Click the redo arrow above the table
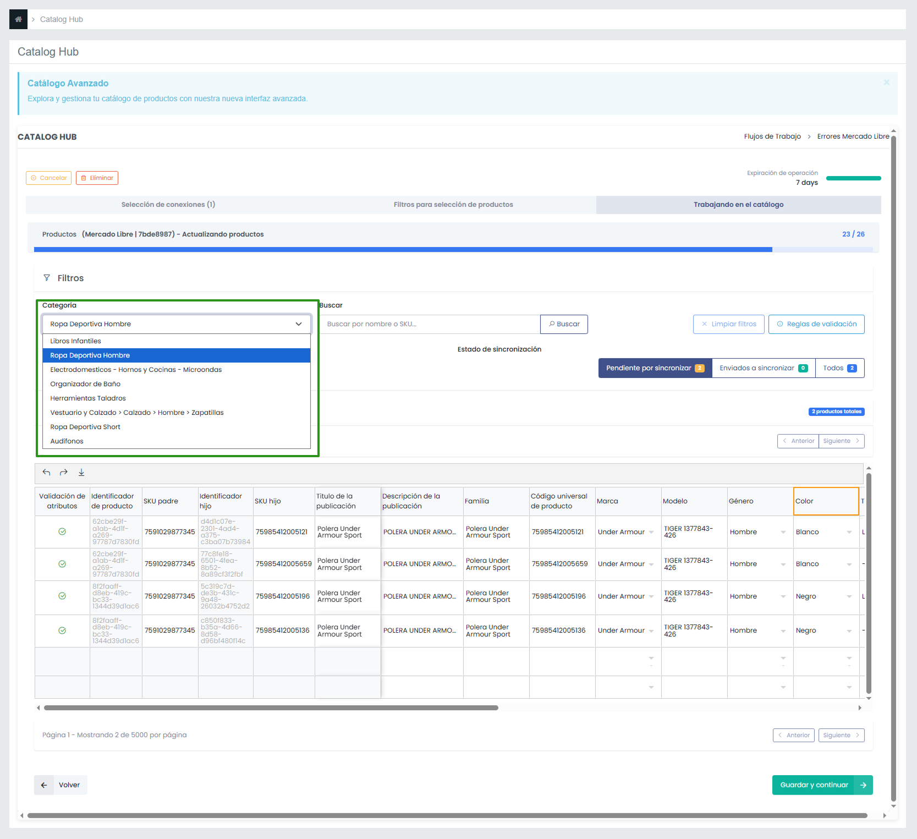 pos(64,473)
